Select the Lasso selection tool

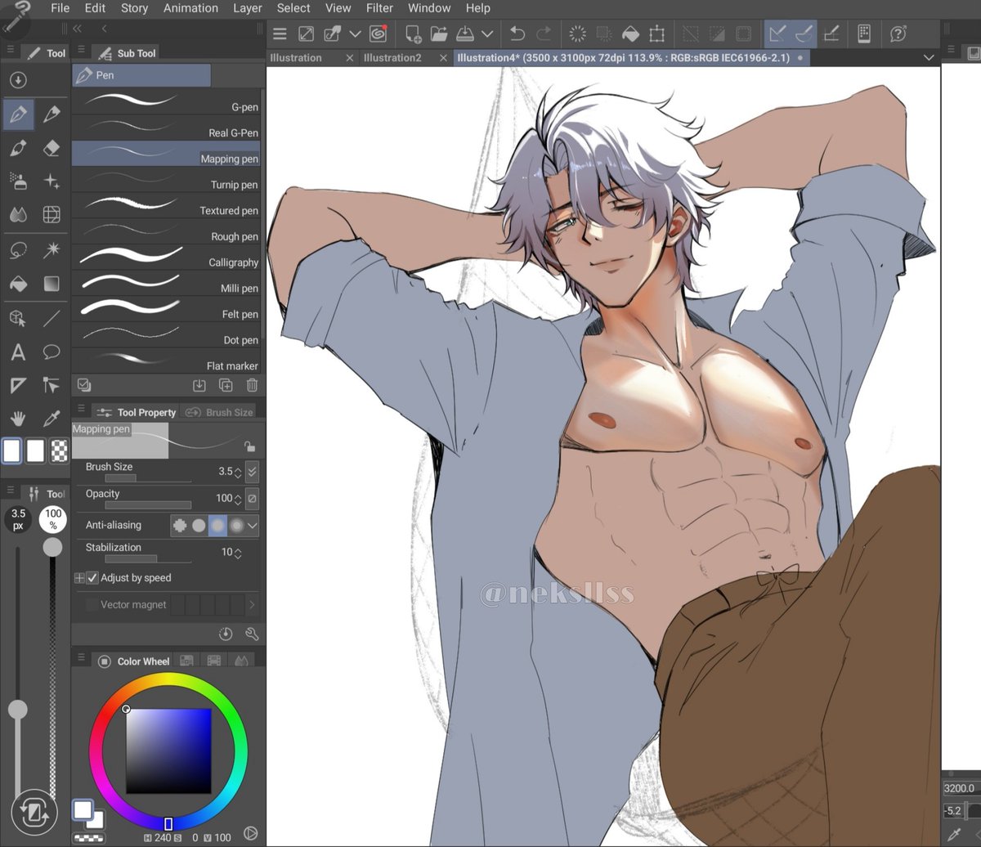(x=18, y=250)
